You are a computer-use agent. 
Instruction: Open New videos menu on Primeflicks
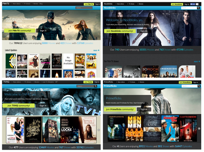(121, 82)
